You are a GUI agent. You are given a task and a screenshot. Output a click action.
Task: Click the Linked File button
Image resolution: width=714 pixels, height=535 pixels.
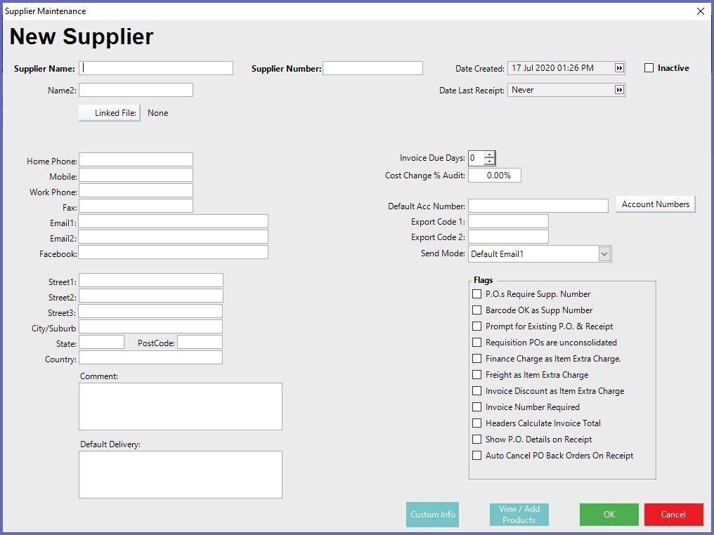pyautogui.click(x=110, y=113)
